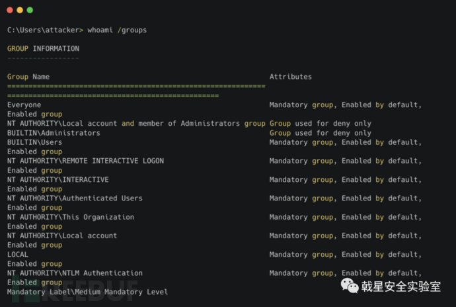Click the 'whoami /groups' command text
The width and height of the screenshot is (456, 307).
click(117, 30)
